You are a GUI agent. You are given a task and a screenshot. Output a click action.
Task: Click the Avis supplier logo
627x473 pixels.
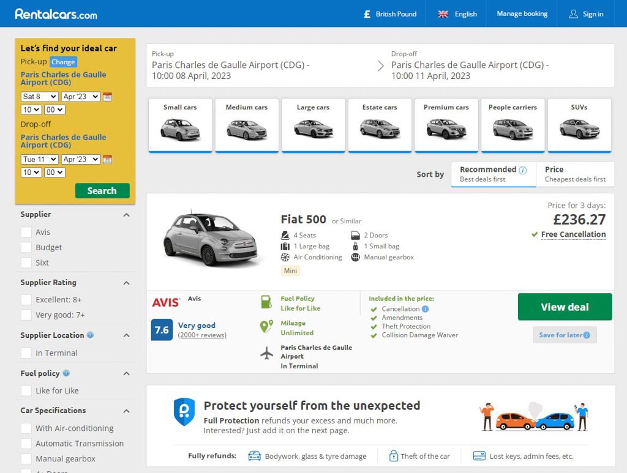(x=164, y=300)
